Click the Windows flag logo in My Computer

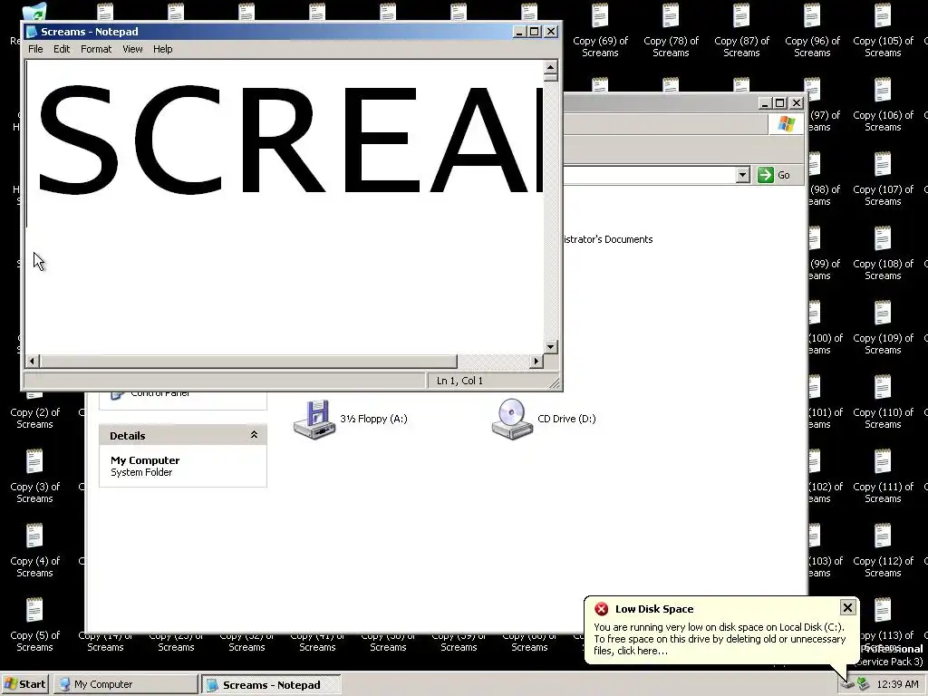coord(787,124)
